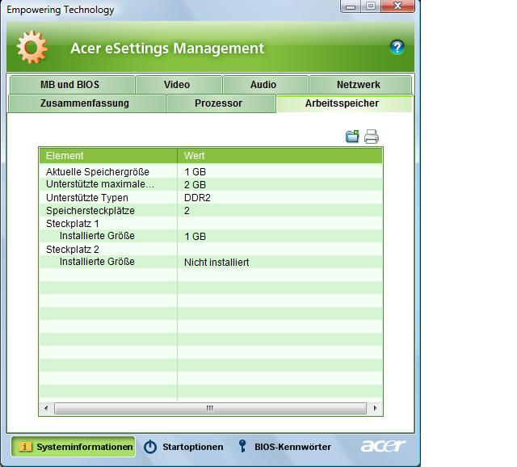Minimize the Empowering Technology window
Image resolution: width=517 pixels, height=467 pixels.
point(351,6)
